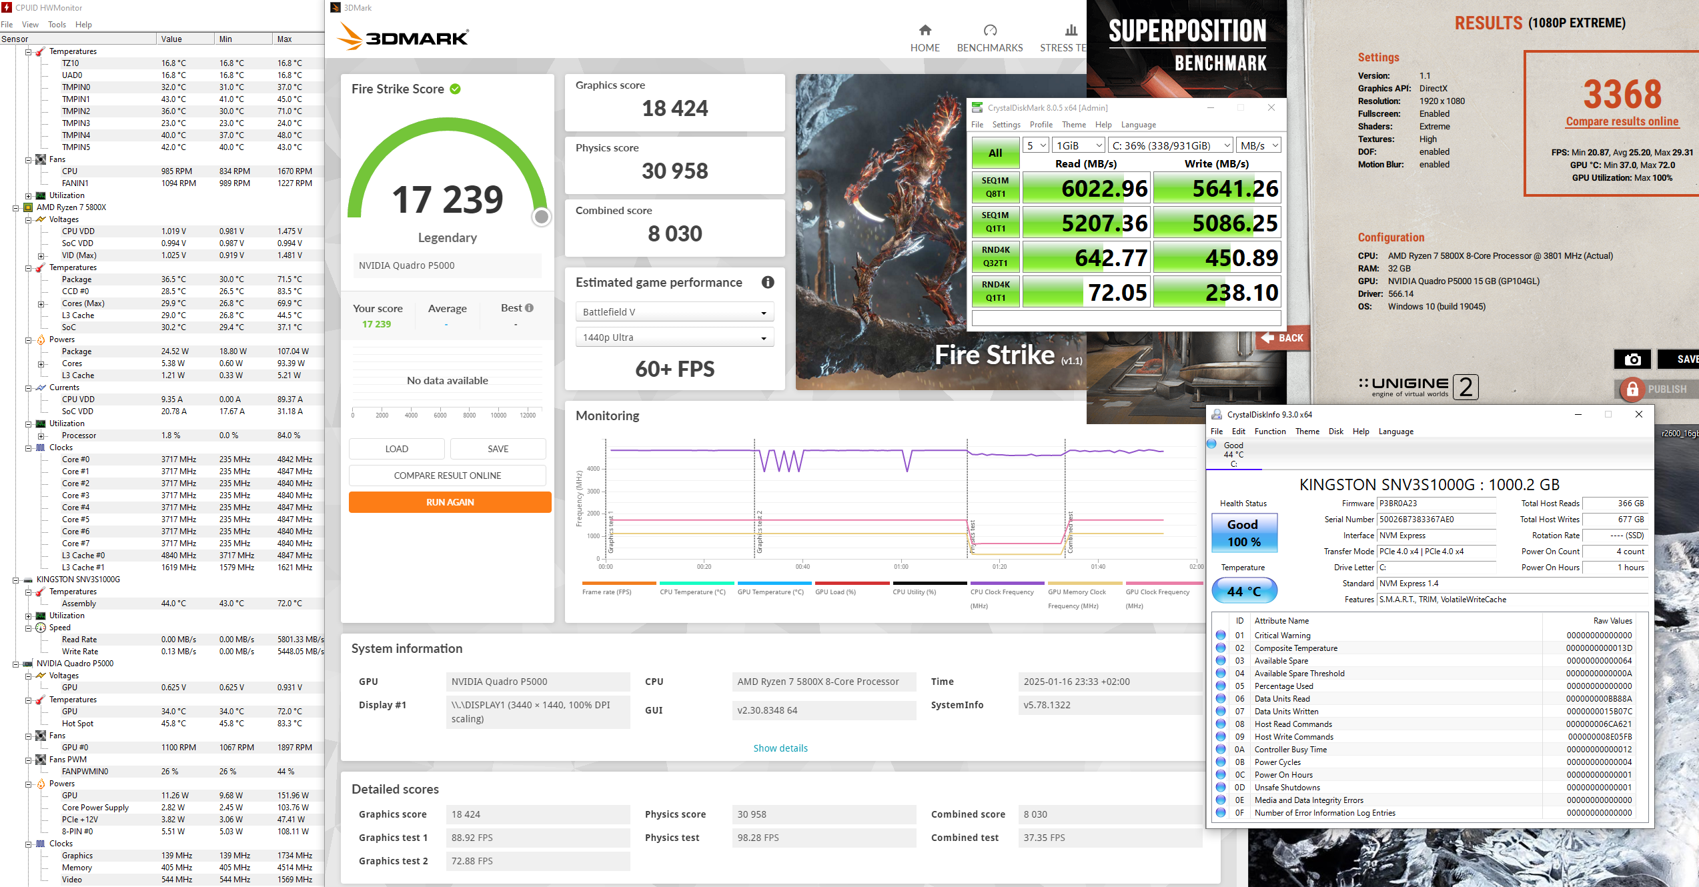Click the orange Frame rate (FPS) legend swatch
1699x887 pixels.
[x=618, y=583]
